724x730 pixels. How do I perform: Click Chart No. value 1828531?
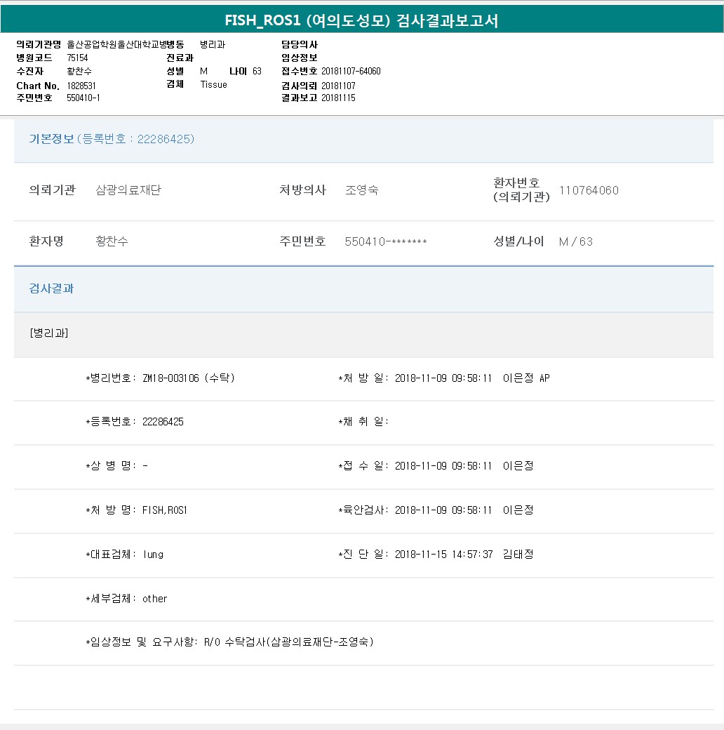[x=81, y=86]
